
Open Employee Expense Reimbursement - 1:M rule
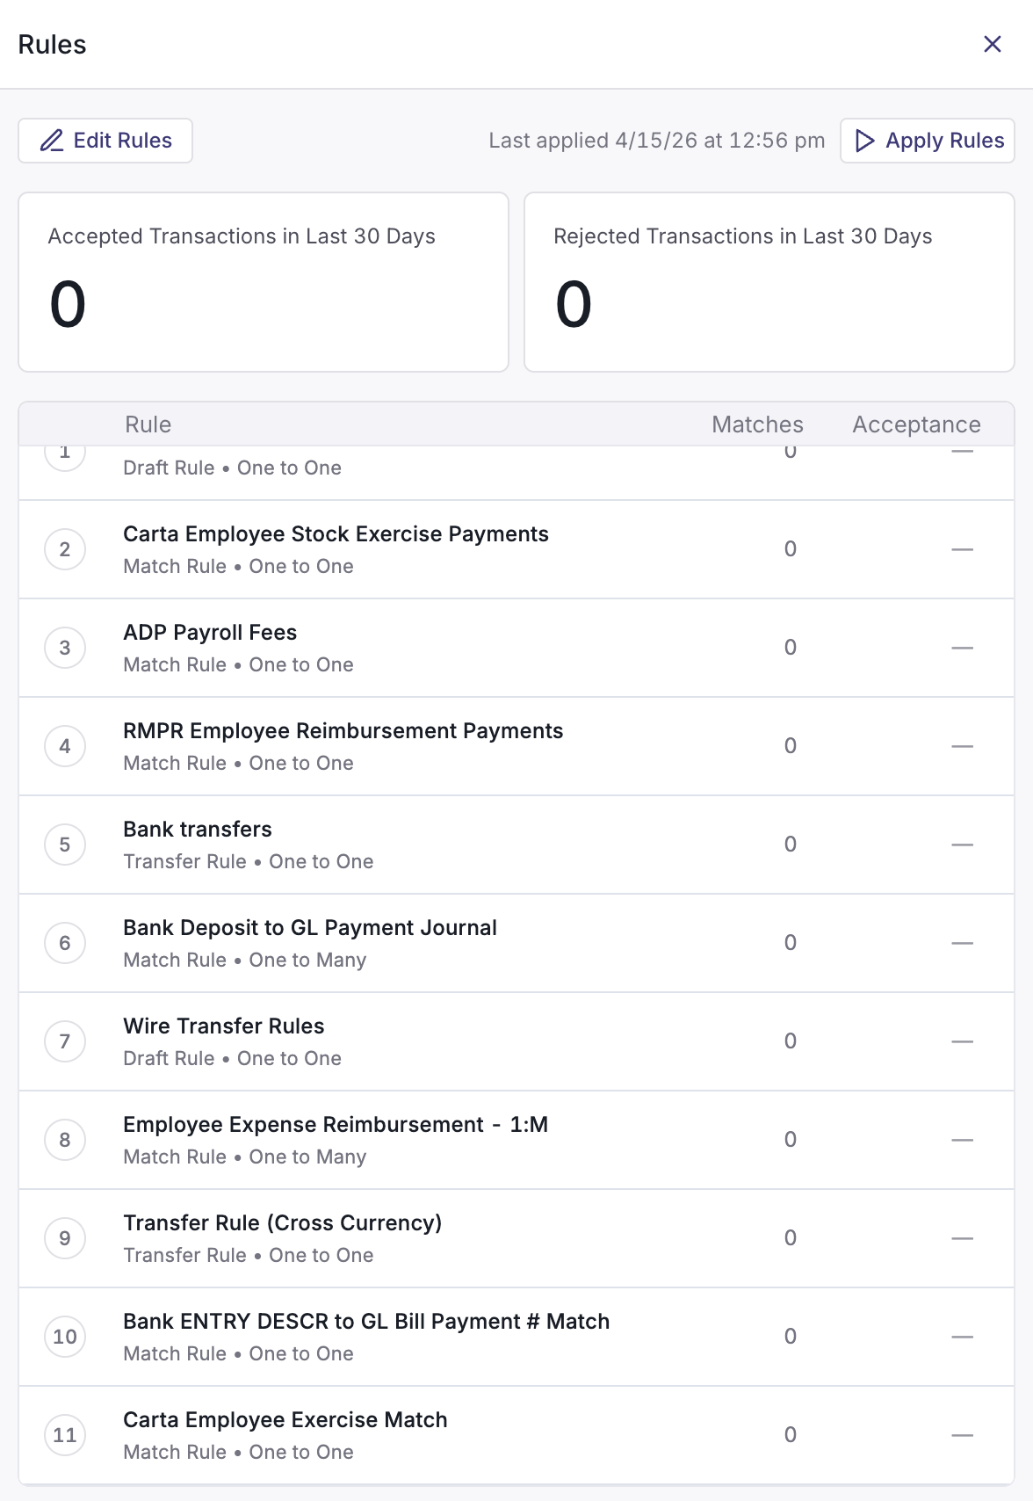pos(516,1141)
